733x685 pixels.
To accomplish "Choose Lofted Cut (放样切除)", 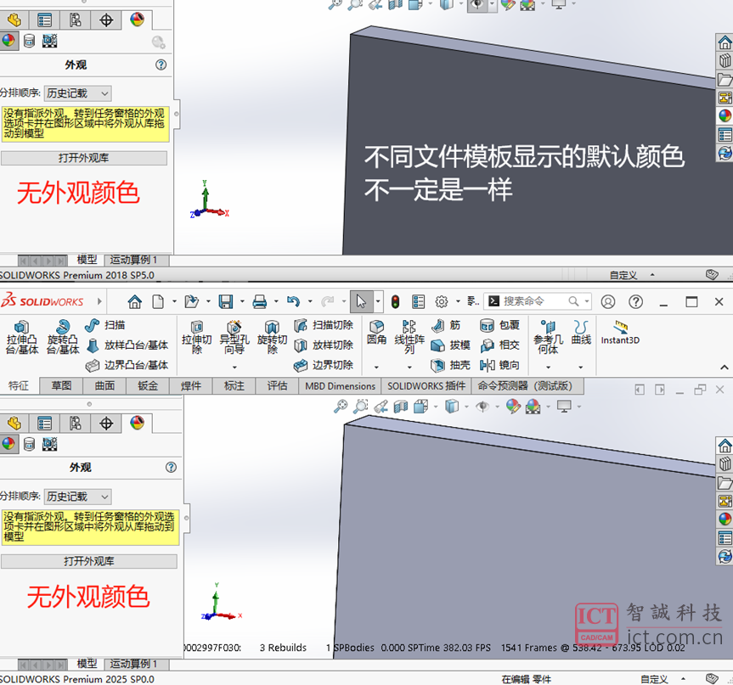I will (324, 345).
